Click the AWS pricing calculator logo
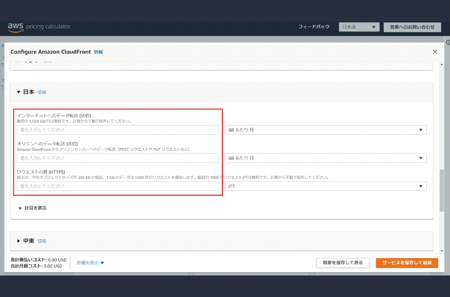Viewport: 450px width, 297px height. tap(39, 27)
